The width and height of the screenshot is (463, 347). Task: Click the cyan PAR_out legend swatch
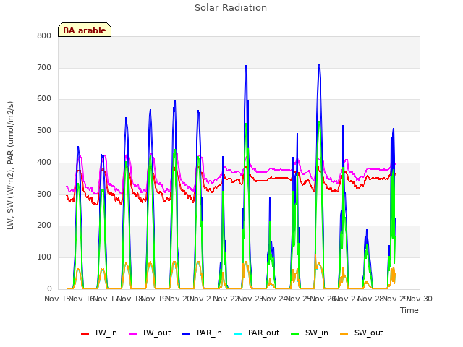click(x=238, y=334)
